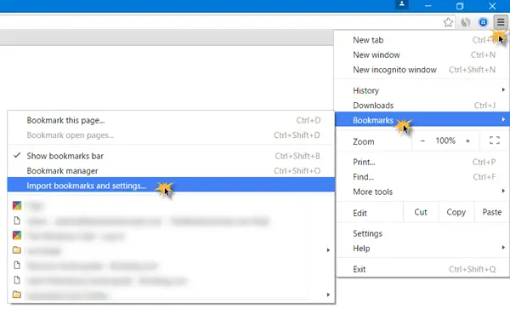The width and height of the screenshot is (510, 315).
Task: Click second colorful bookmark favicon entry
Action: (x=17, y=235)
